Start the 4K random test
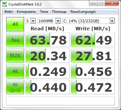121x110 pixels. click(x=15, y=71)
